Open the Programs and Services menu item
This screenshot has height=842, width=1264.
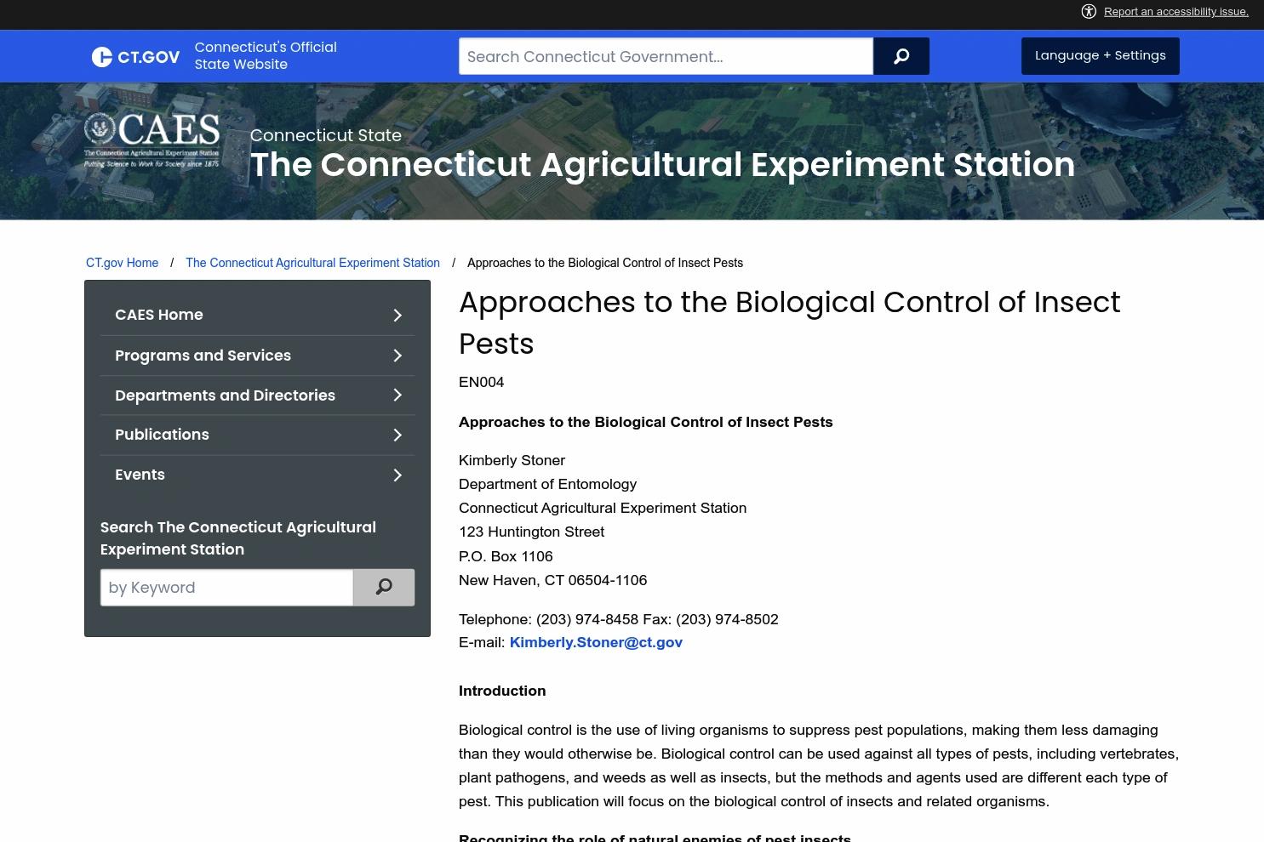click(x=203, y=356)
